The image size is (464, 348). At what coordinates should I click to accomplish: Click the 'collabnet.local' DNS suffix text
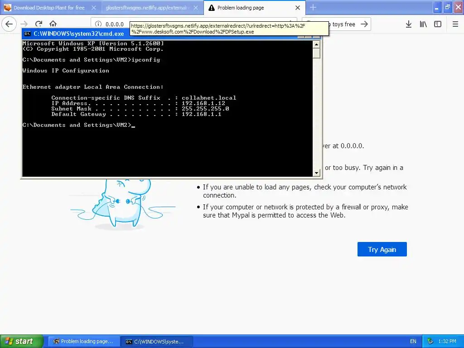(209, 98)
